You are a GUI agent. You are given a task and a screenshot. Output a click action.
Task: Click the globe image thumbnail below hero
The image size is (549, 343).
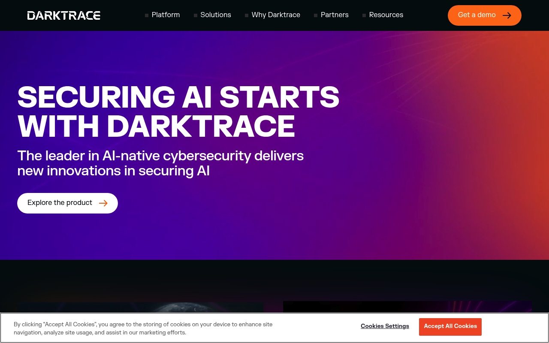click(141, 308)
